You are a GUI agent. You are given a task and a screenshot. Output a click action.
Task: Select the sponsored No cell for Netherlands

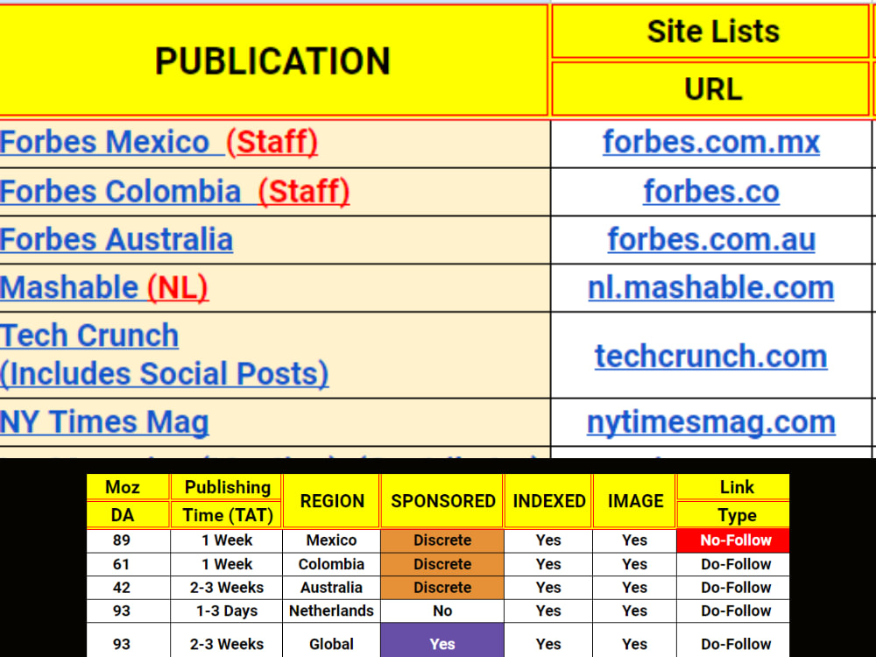pyautogui.click(x=442, y=611)
